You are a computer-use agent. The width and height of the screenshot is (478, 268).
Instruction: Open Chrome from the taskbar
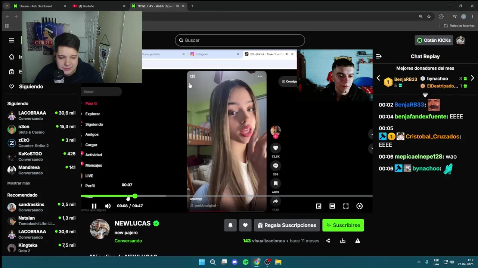257,262
